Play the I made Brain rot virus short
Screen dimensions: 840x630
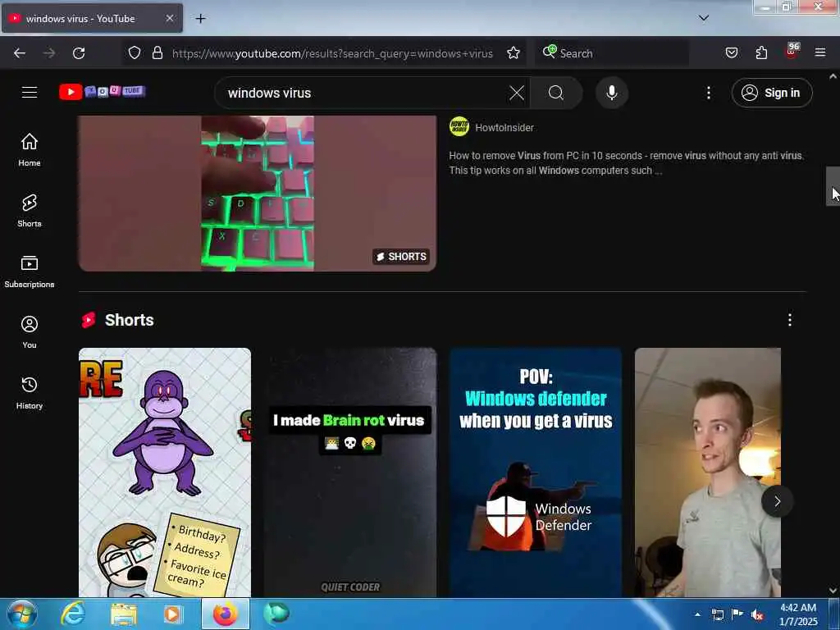350,472
